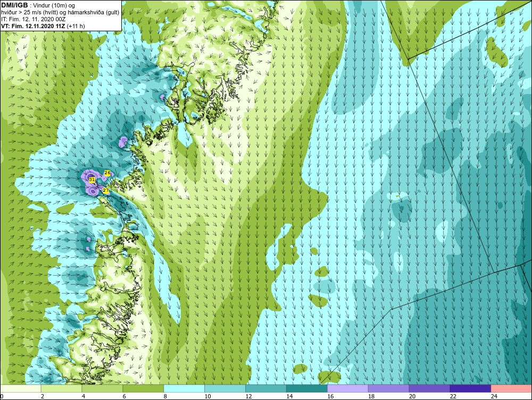This screenshot has height=400, width=532.
Task: Click the yellow gust label 26
Action: (x=107, y=173)
